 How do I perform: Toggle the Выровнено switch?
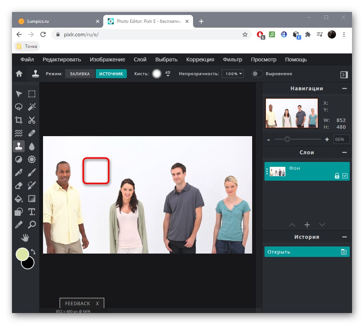pos(257,74)
